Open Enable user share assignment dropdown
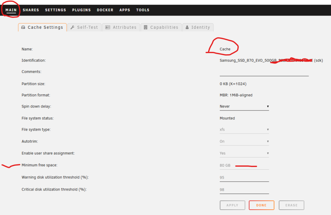This screenshot has height=215, width=331. pos(244,153)
